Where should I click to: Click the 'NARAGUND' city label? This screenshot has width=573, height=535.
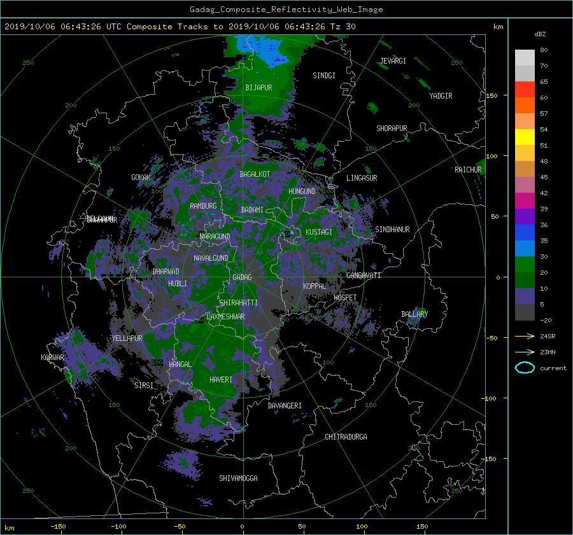(215, 237)
